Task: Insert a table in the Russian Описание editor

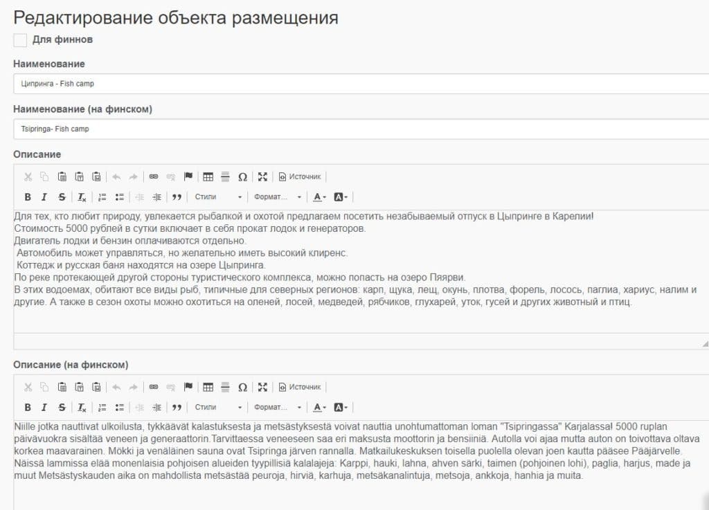Action: (x=208, y=176)
